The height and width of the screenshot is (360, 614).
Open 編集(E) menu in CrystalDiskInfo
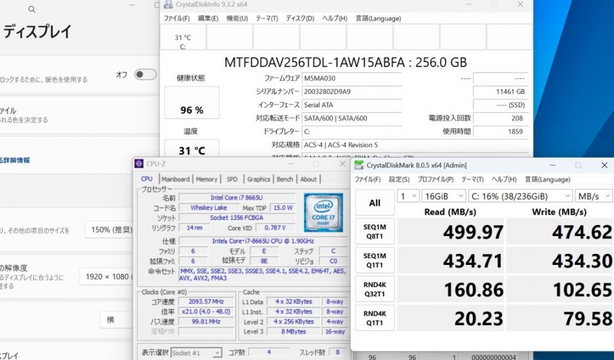[208, 18]
